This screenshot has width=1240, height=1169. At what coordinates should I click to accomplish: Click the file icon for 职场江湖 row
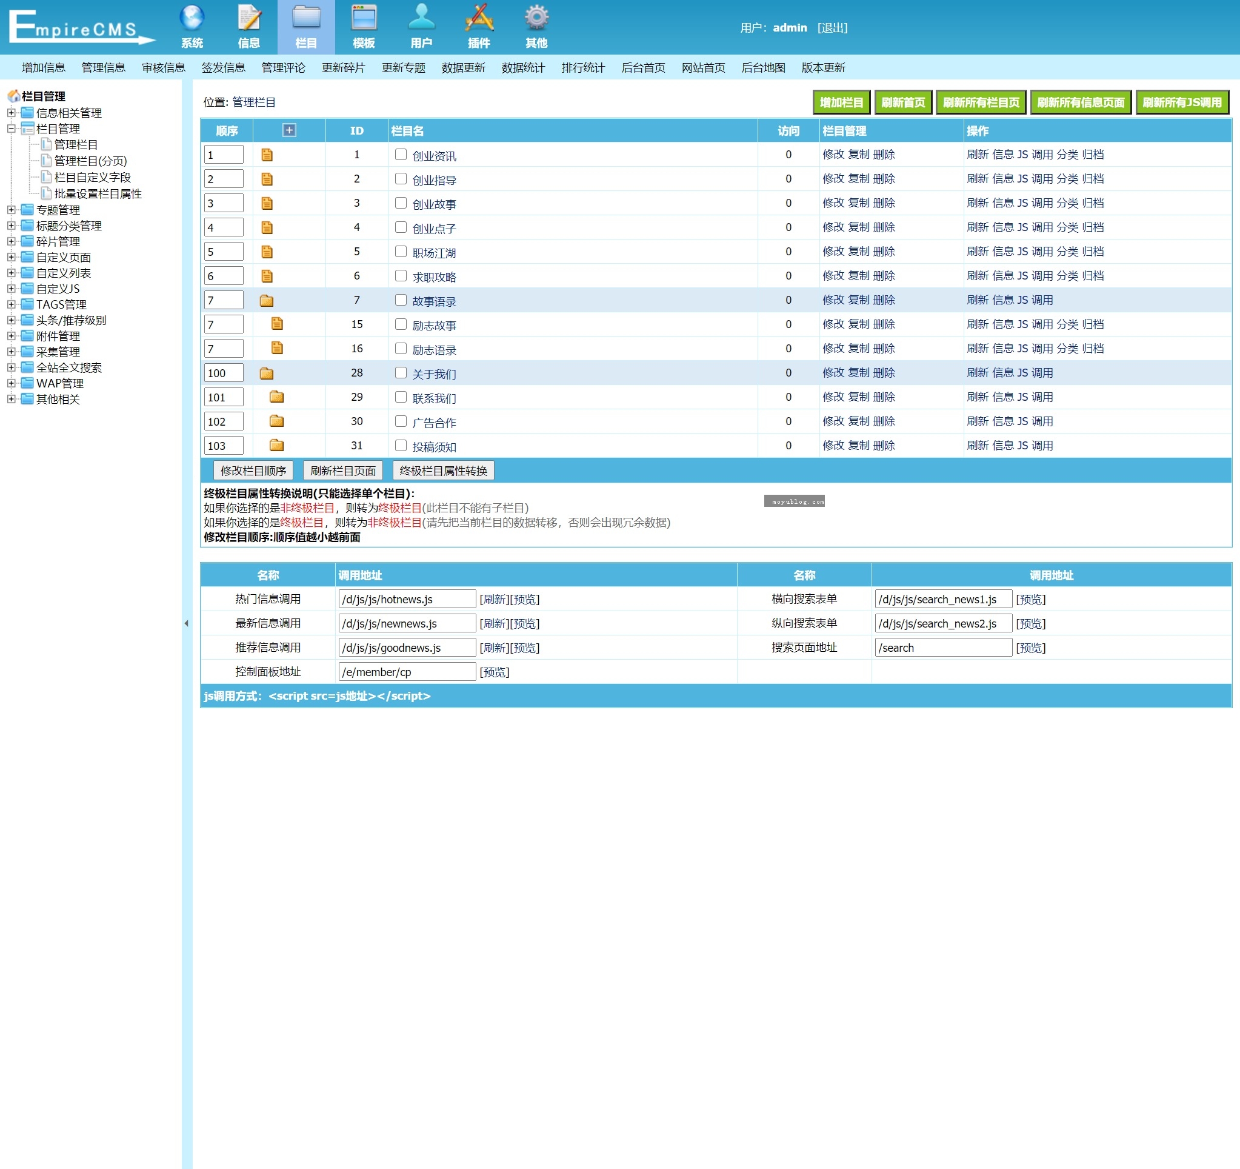click(x=267, y=252)
